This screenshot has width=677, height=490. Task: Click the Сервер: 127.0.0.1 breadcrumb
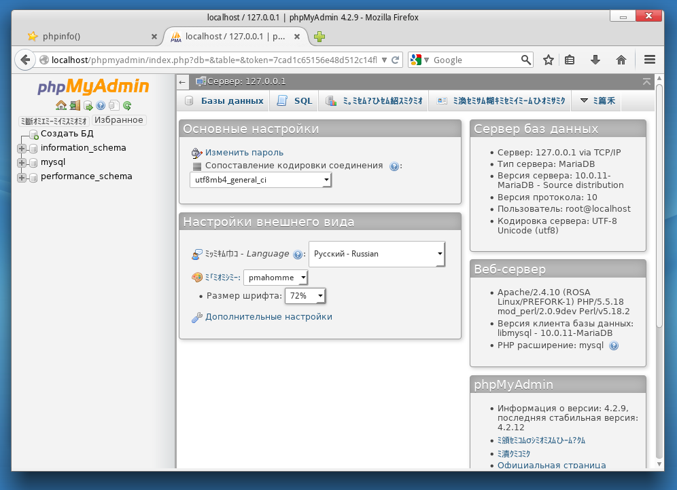click(x=246, y=81)
